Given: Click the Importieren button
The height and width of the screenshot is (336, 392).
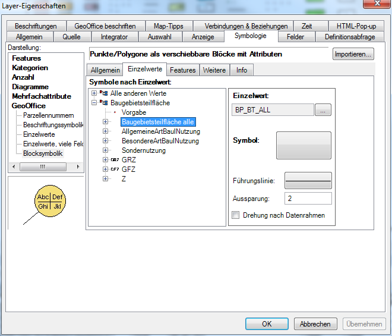Looking at the screenshot, I should pos(353,54).
